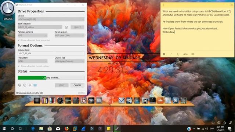
Task: Click the power widget icon
Action: tap(213, 123)
